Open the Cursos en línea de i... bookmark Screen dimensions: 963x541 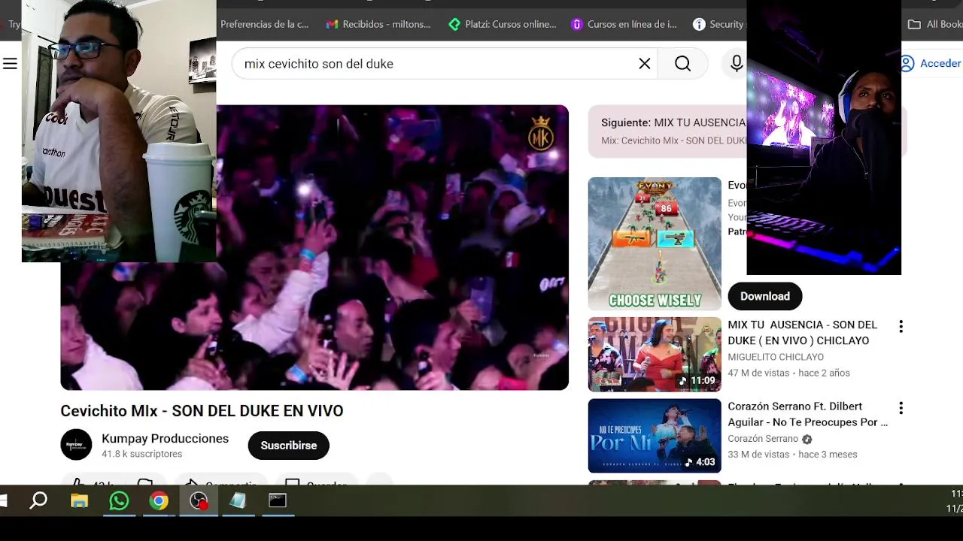coord(624,24)
